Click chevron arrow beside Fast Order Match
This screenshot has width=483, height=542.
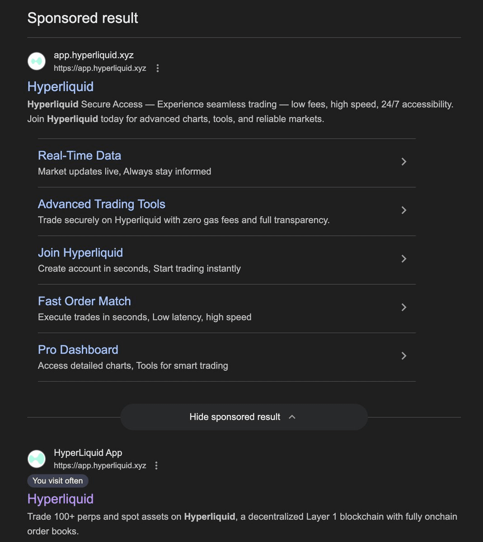404,308
